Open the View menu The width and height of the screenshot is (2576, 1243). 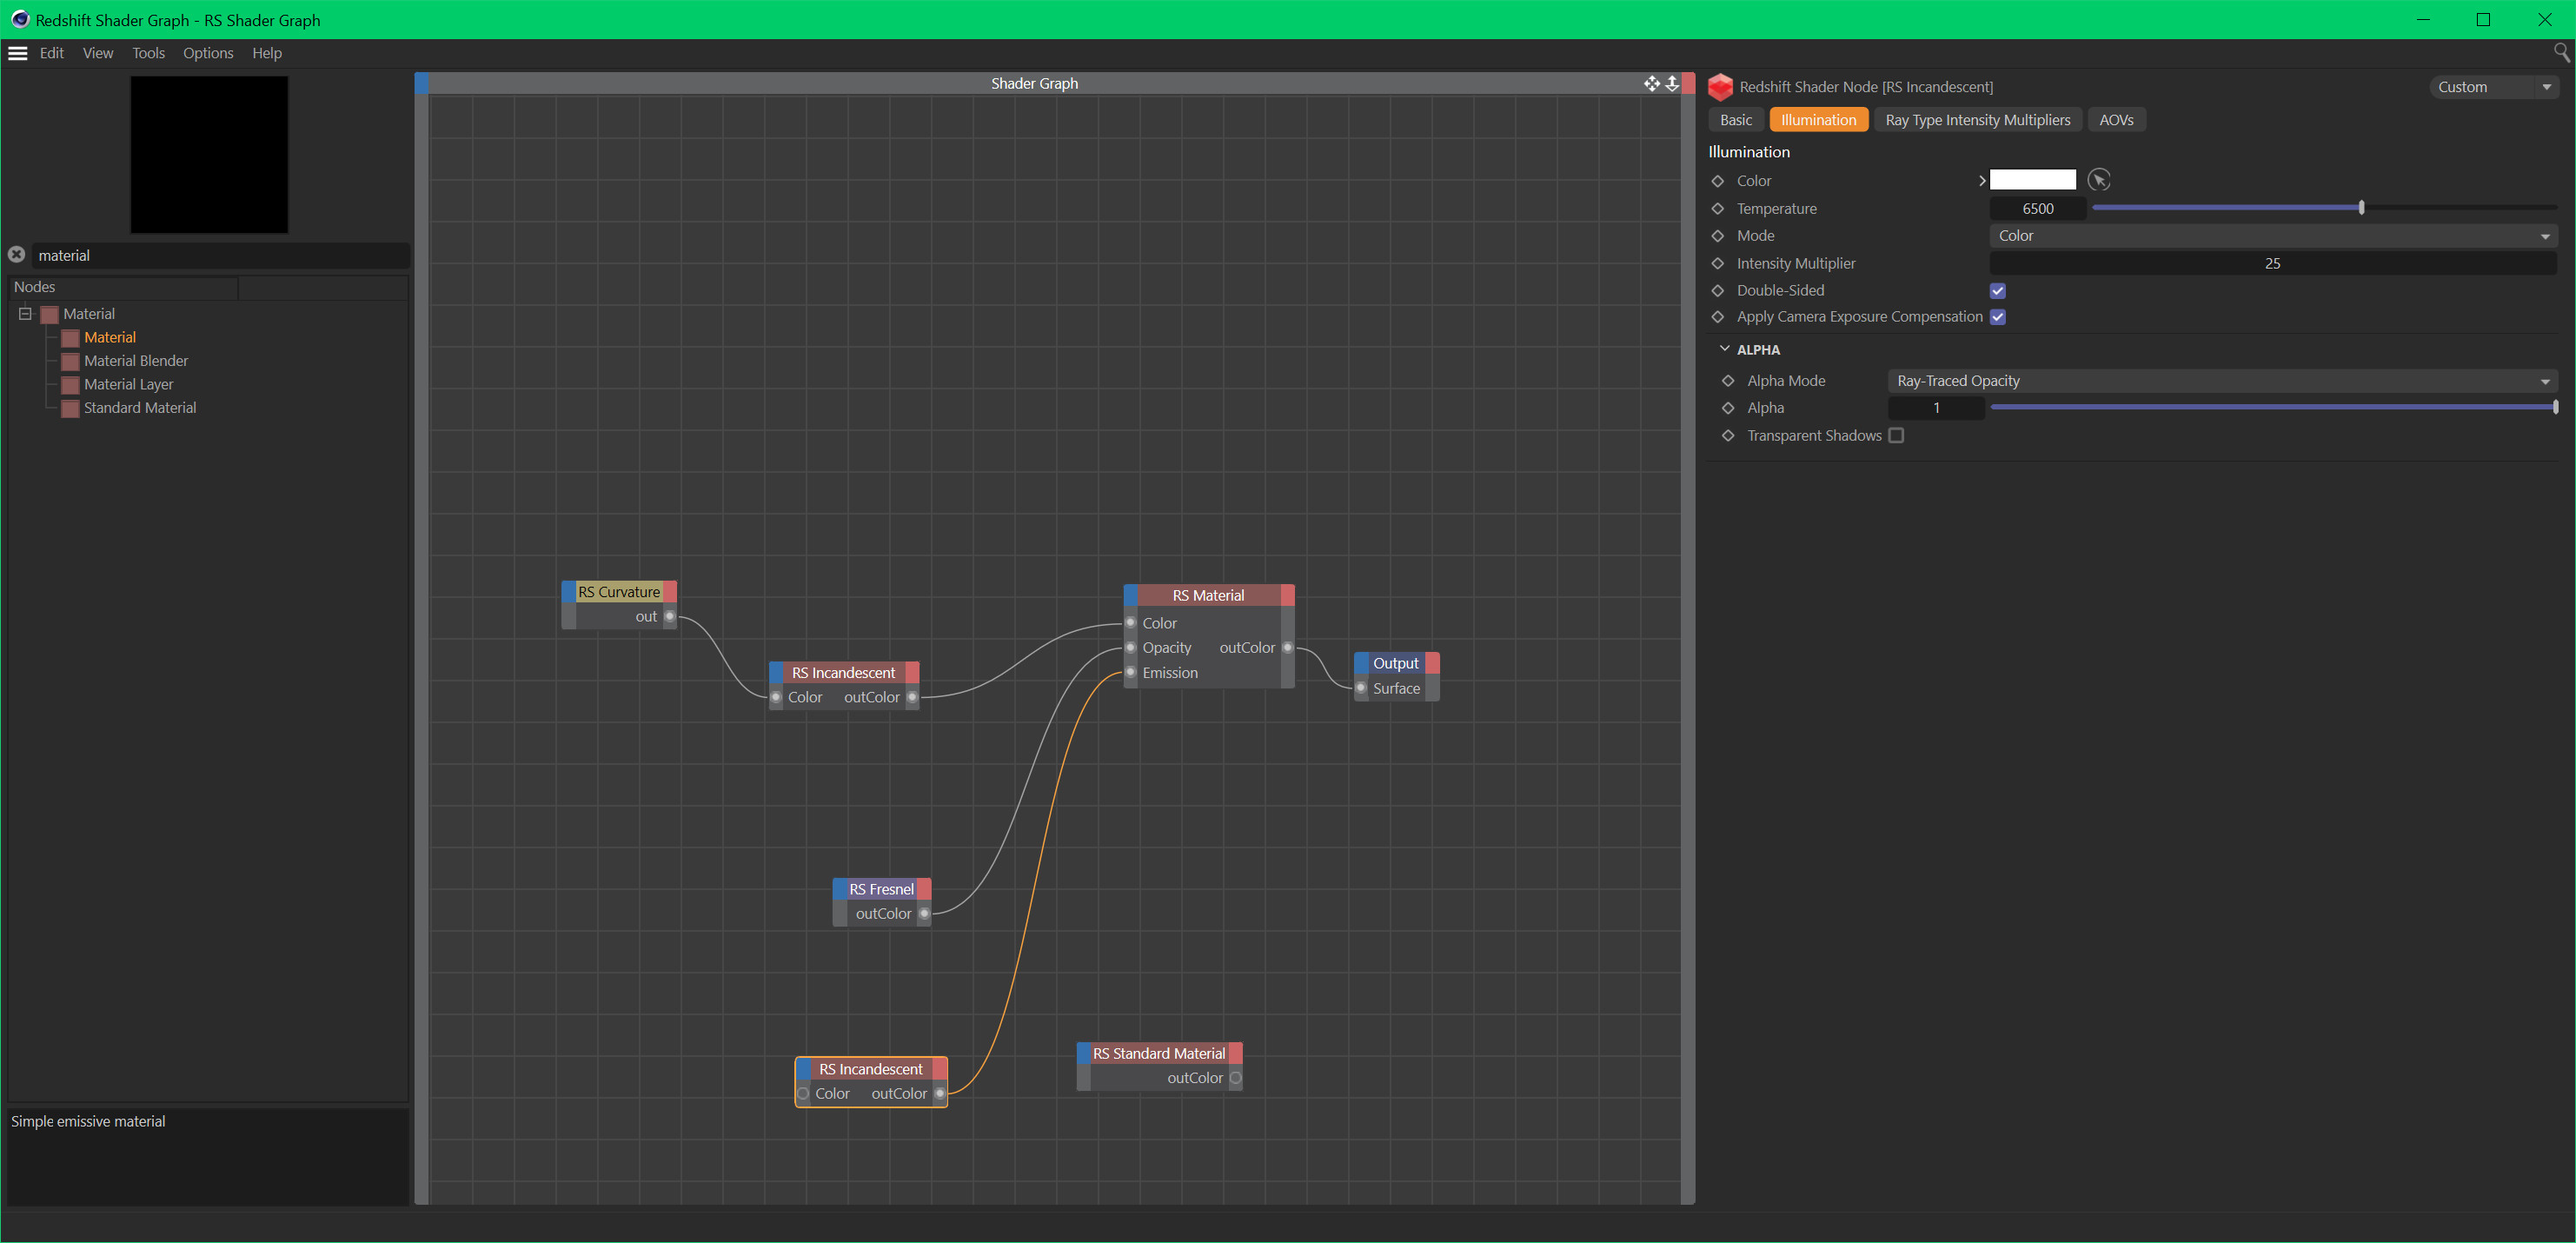click(98, 53)
